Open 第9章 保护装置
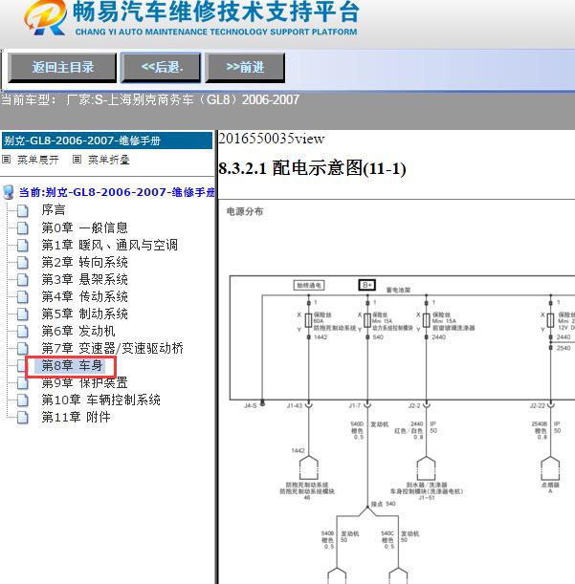 coord(84,382)
